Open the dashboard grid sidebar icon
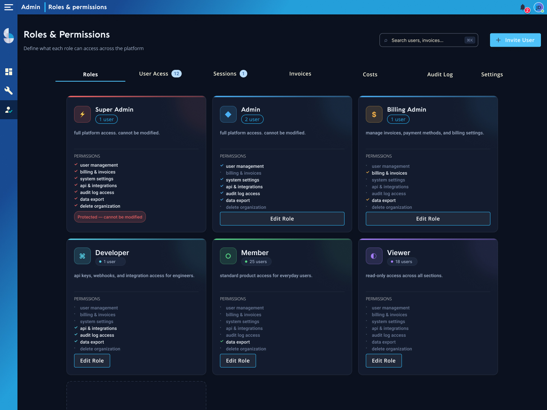 (x=9, y=72)
